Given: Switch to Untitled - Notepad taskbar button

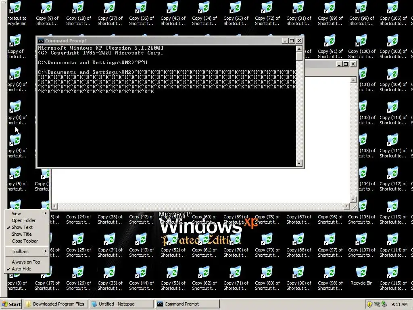Looking at the screenshot, I should pos(121,304).
